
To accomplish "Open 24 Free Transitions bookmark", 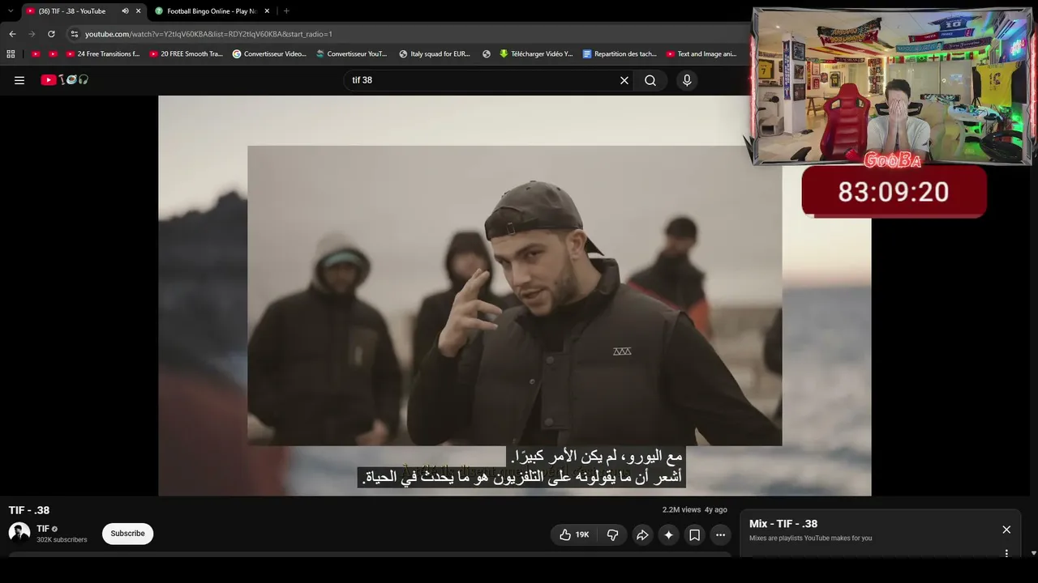I will coord(103,54).
